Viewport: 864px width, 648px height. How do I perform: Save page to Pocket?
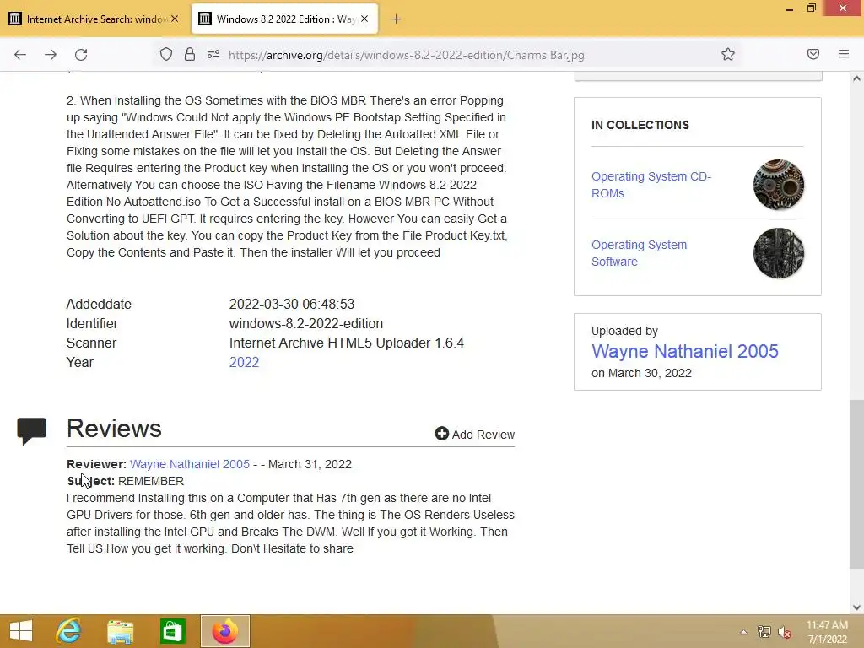pyautogui.click(x=813, y=54)
